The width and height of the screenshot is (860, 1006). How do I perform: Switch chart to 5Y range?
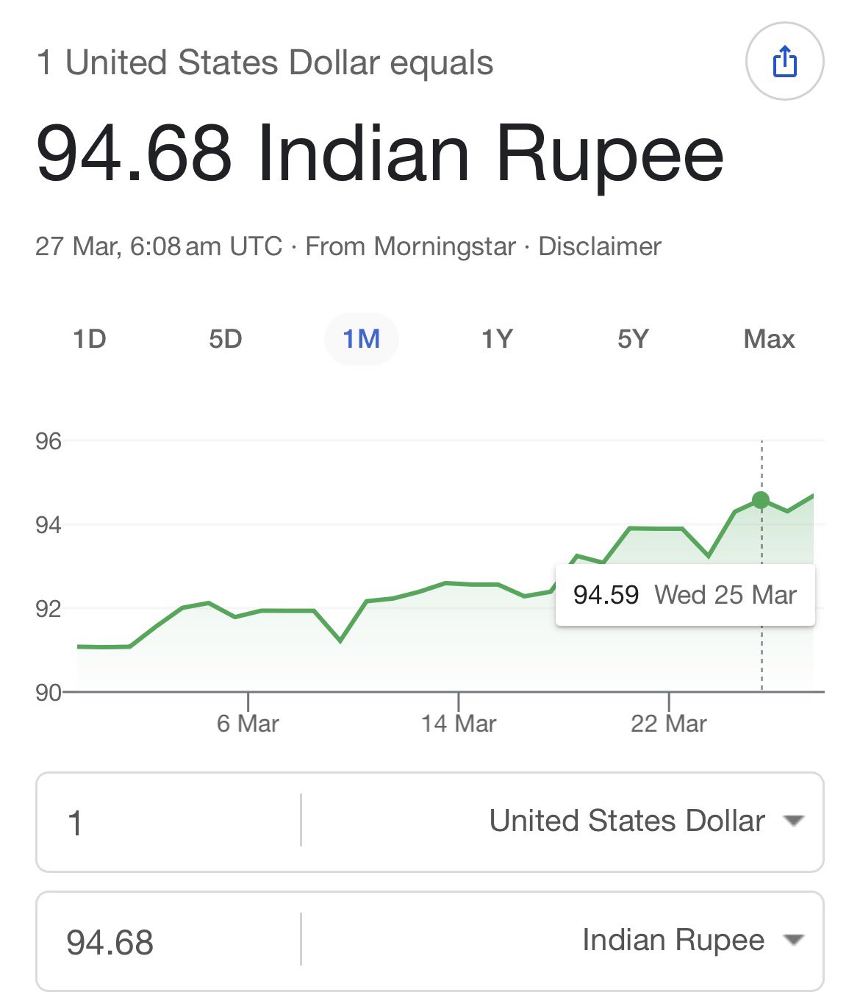click(633, 339)
